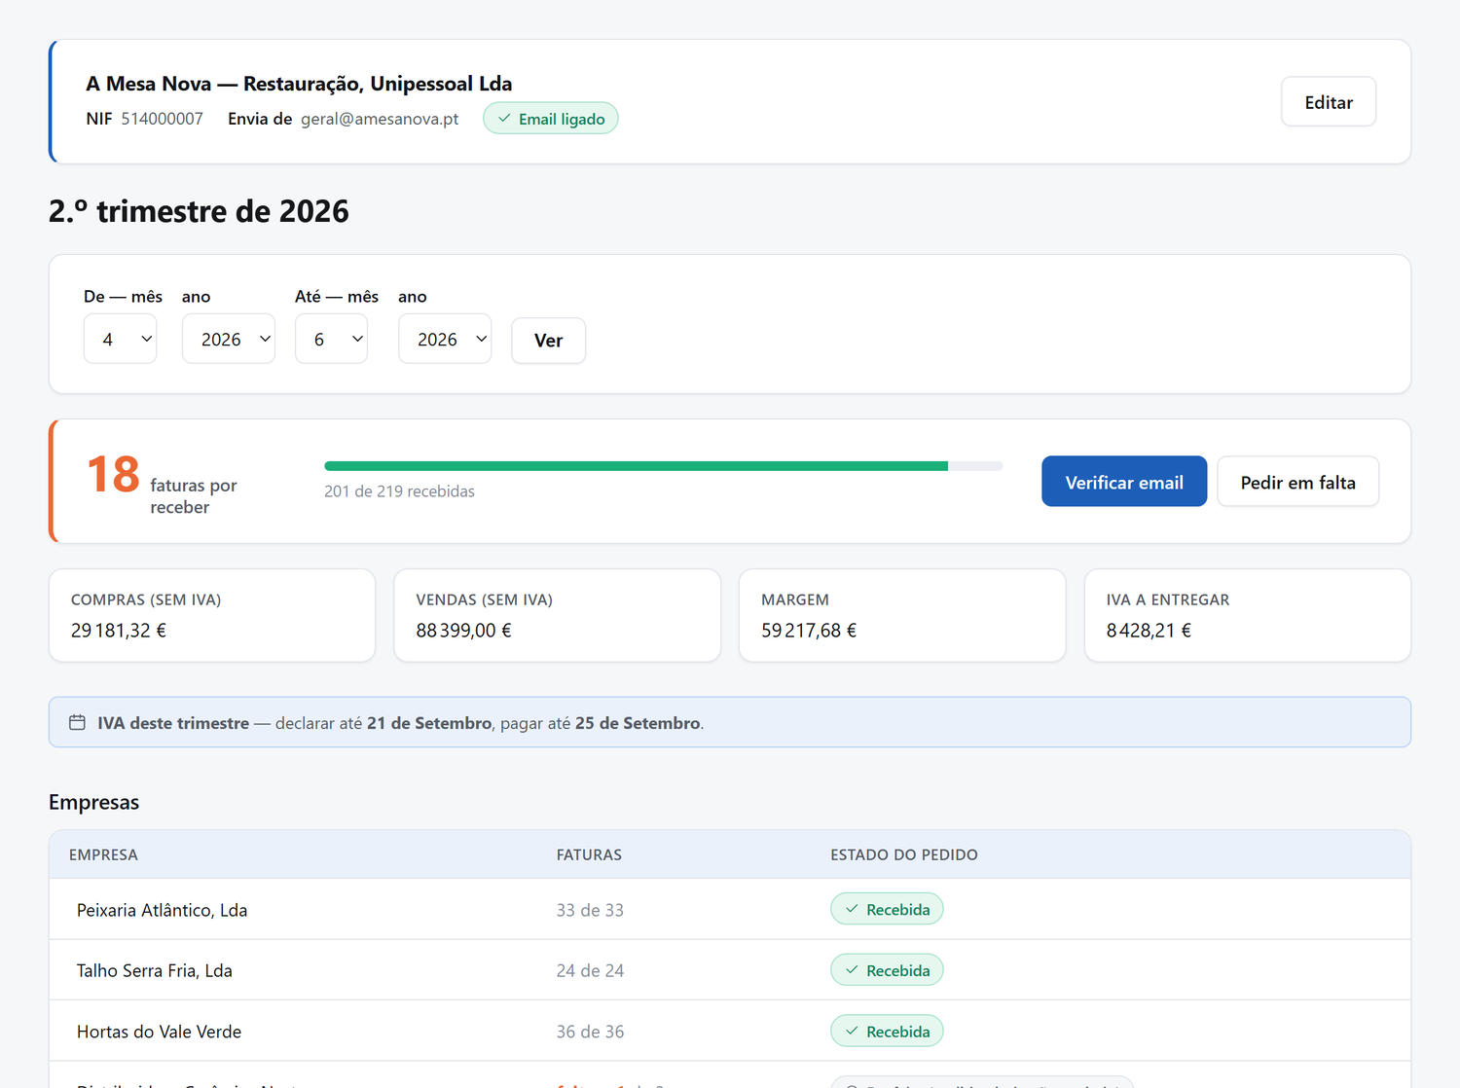This screenshot has width=1460, height=1088.
Task: Click the ESTADO DO PEDIDO column header
Action: click(x=904, y=854)
